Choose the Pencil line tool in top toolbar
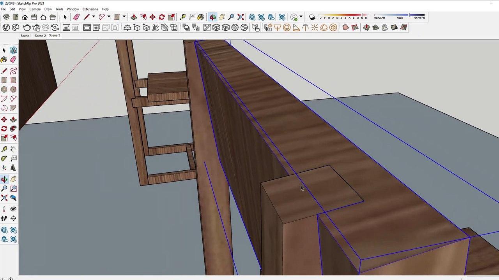 coord(87,17)
